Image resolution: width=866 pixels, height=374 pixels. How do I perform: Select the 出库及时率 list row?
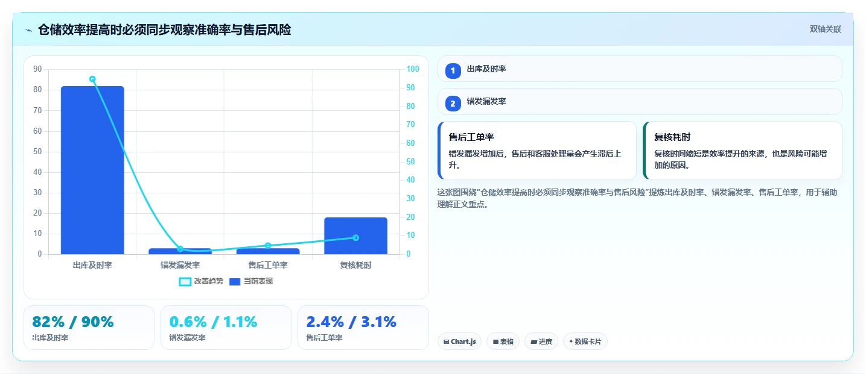[x=640, y=69]
